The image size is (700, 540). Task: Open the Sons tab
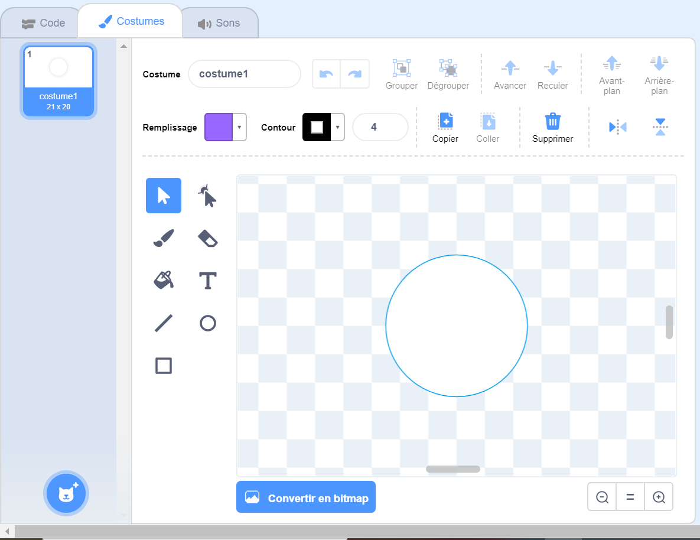219,23
